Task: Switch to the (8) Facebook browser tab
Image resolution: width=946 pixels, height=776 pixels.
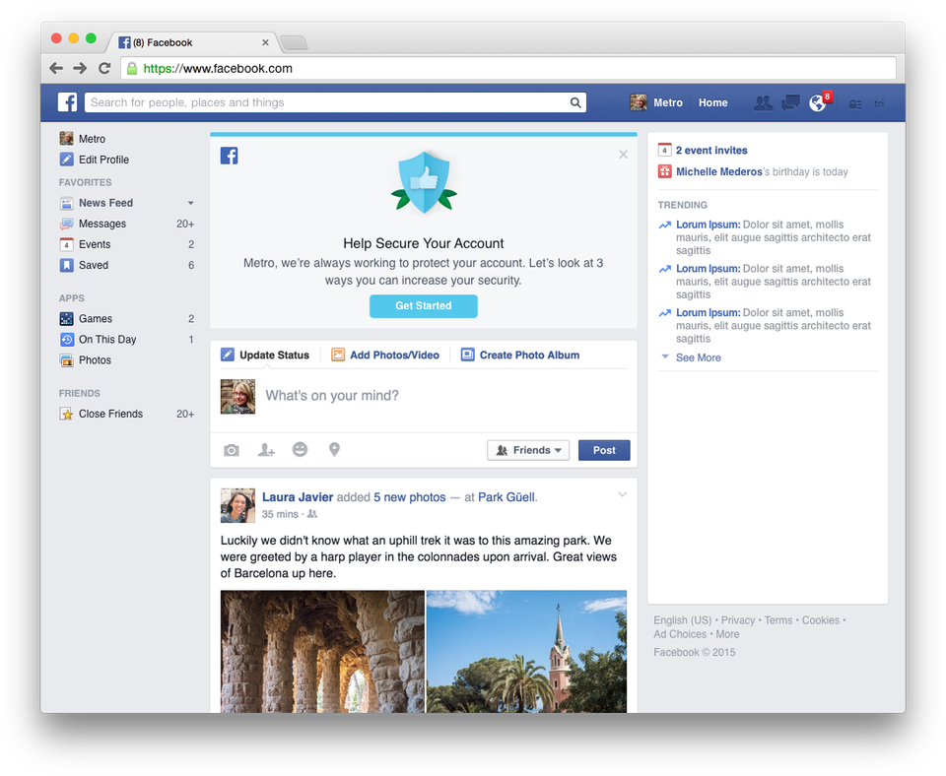Action: point(192,42)
